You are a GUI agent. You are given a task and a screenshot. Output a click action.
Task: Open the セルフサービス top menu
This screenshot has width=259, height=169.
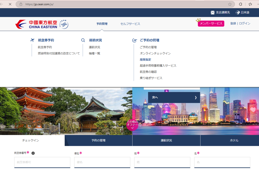[130, 24]
